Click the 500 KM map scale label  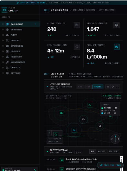tap(58, 139)
